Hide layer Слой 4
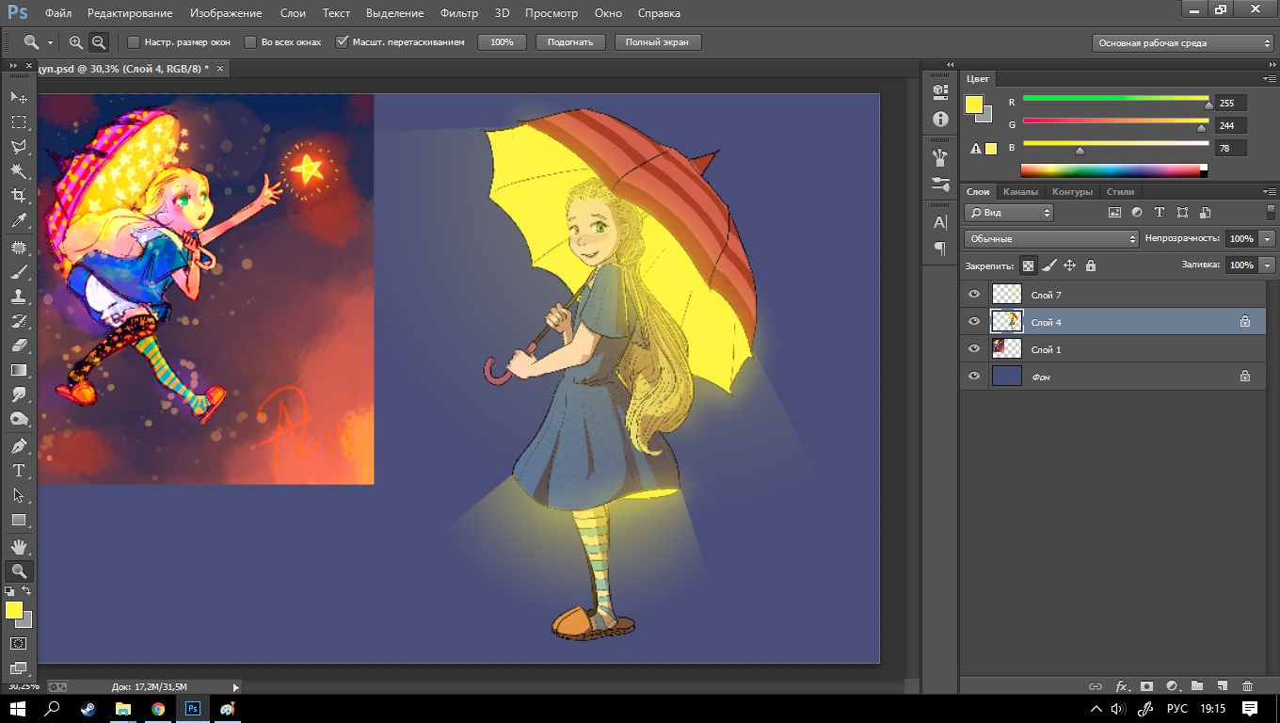The width and height of the screenshot is (1280, 723). click(974, 322)
